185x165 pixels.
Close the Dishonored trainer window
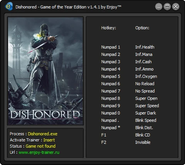[x=176, y=7]
